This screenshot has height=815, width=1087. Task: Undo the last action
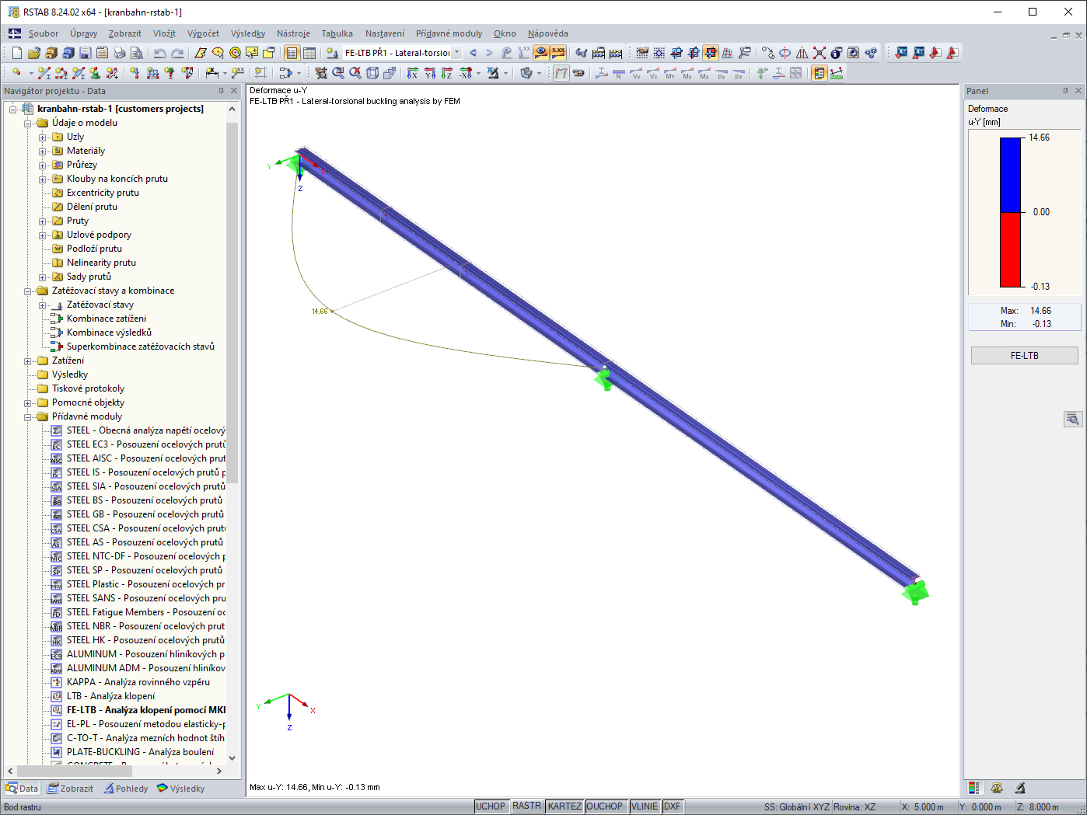[x=159, y=53]
